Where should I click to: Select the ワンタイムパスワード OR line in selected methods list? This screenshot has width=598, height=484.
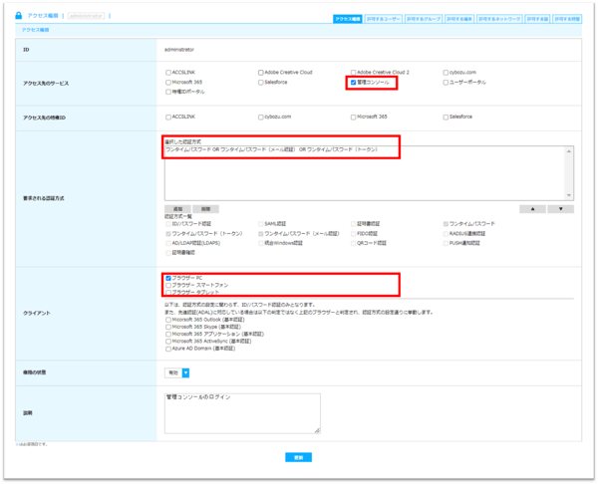[x=271, y=149]
